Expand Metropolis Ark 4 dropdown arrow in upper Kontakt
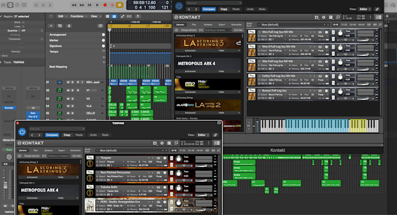The width and height of the screenshot is (397, 215). point(239,71)
